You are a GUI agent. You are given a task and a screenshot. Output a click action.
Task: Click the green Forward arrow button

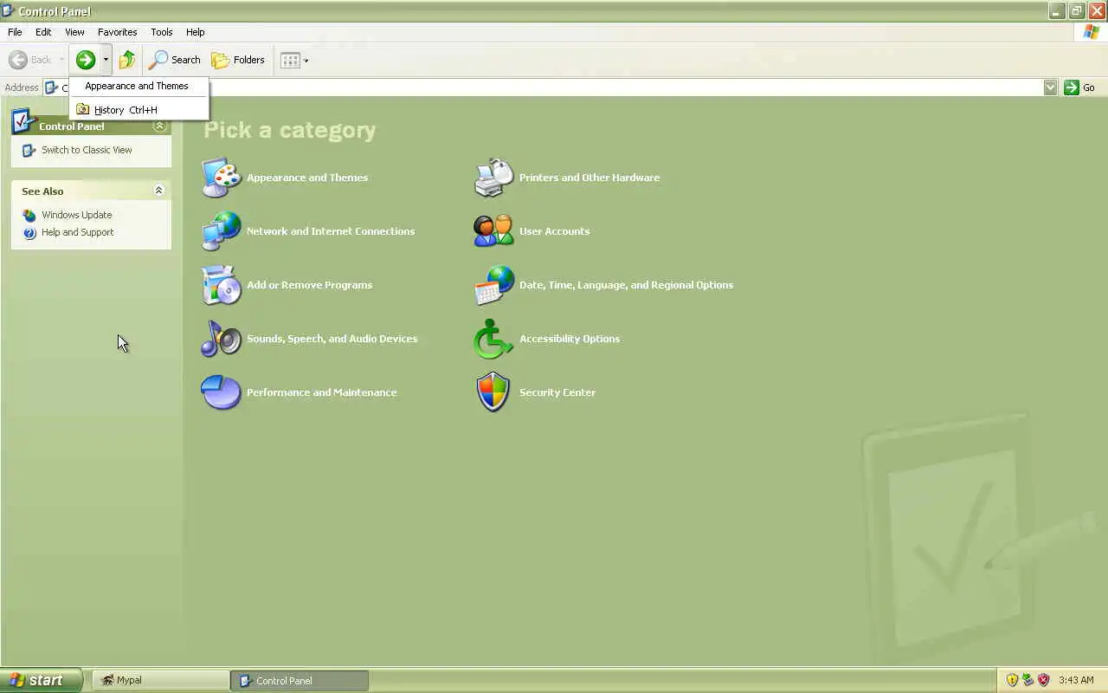coord(85,60)
